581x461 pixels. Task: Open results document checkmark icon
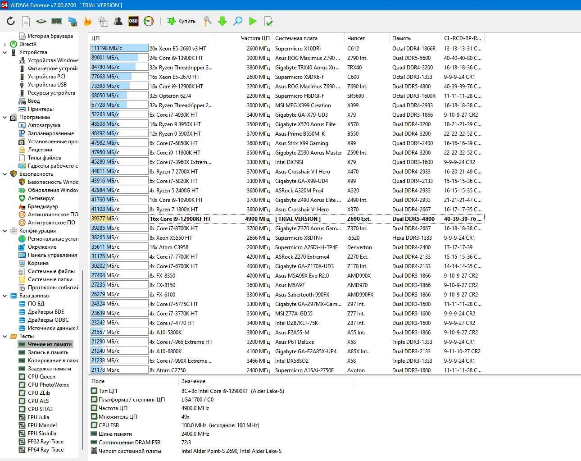coord(268,21)
